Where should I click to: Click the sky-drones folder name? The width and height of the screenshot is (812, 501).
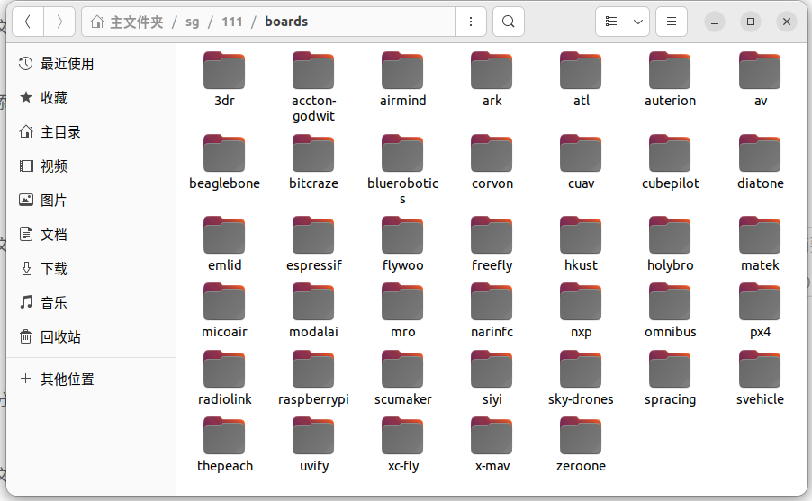(581, 399)
